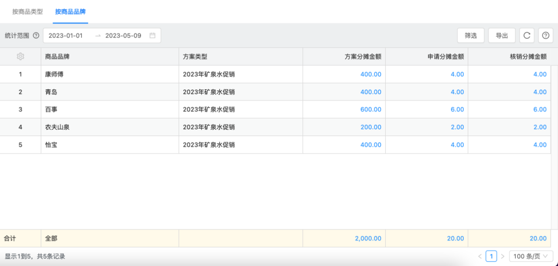Select the 百事 brand cell
This screenshot has height=266, width=558.
pyautogui.click(x=110, y=109)
